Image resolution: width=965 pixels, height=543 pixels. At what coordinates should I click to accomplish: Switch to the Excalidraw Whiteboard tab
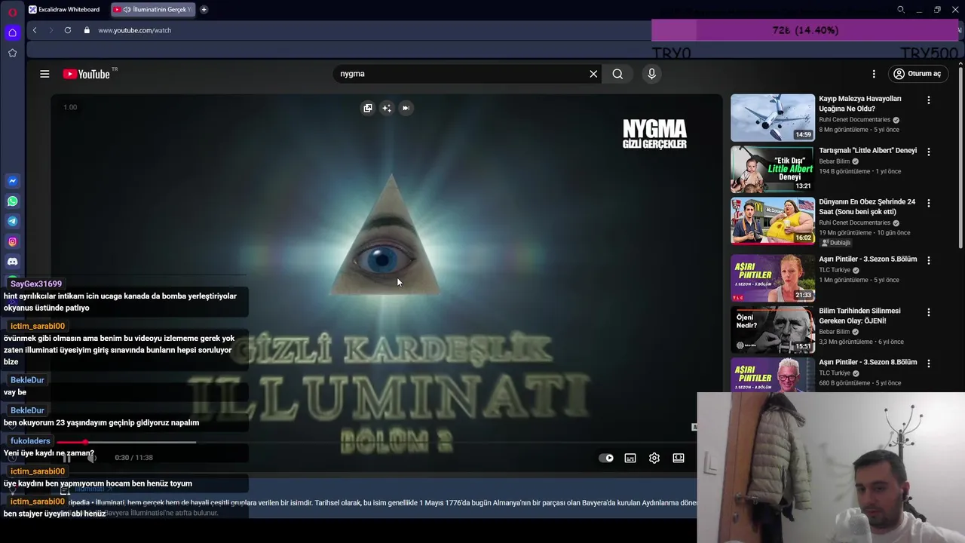click(66, 10)
